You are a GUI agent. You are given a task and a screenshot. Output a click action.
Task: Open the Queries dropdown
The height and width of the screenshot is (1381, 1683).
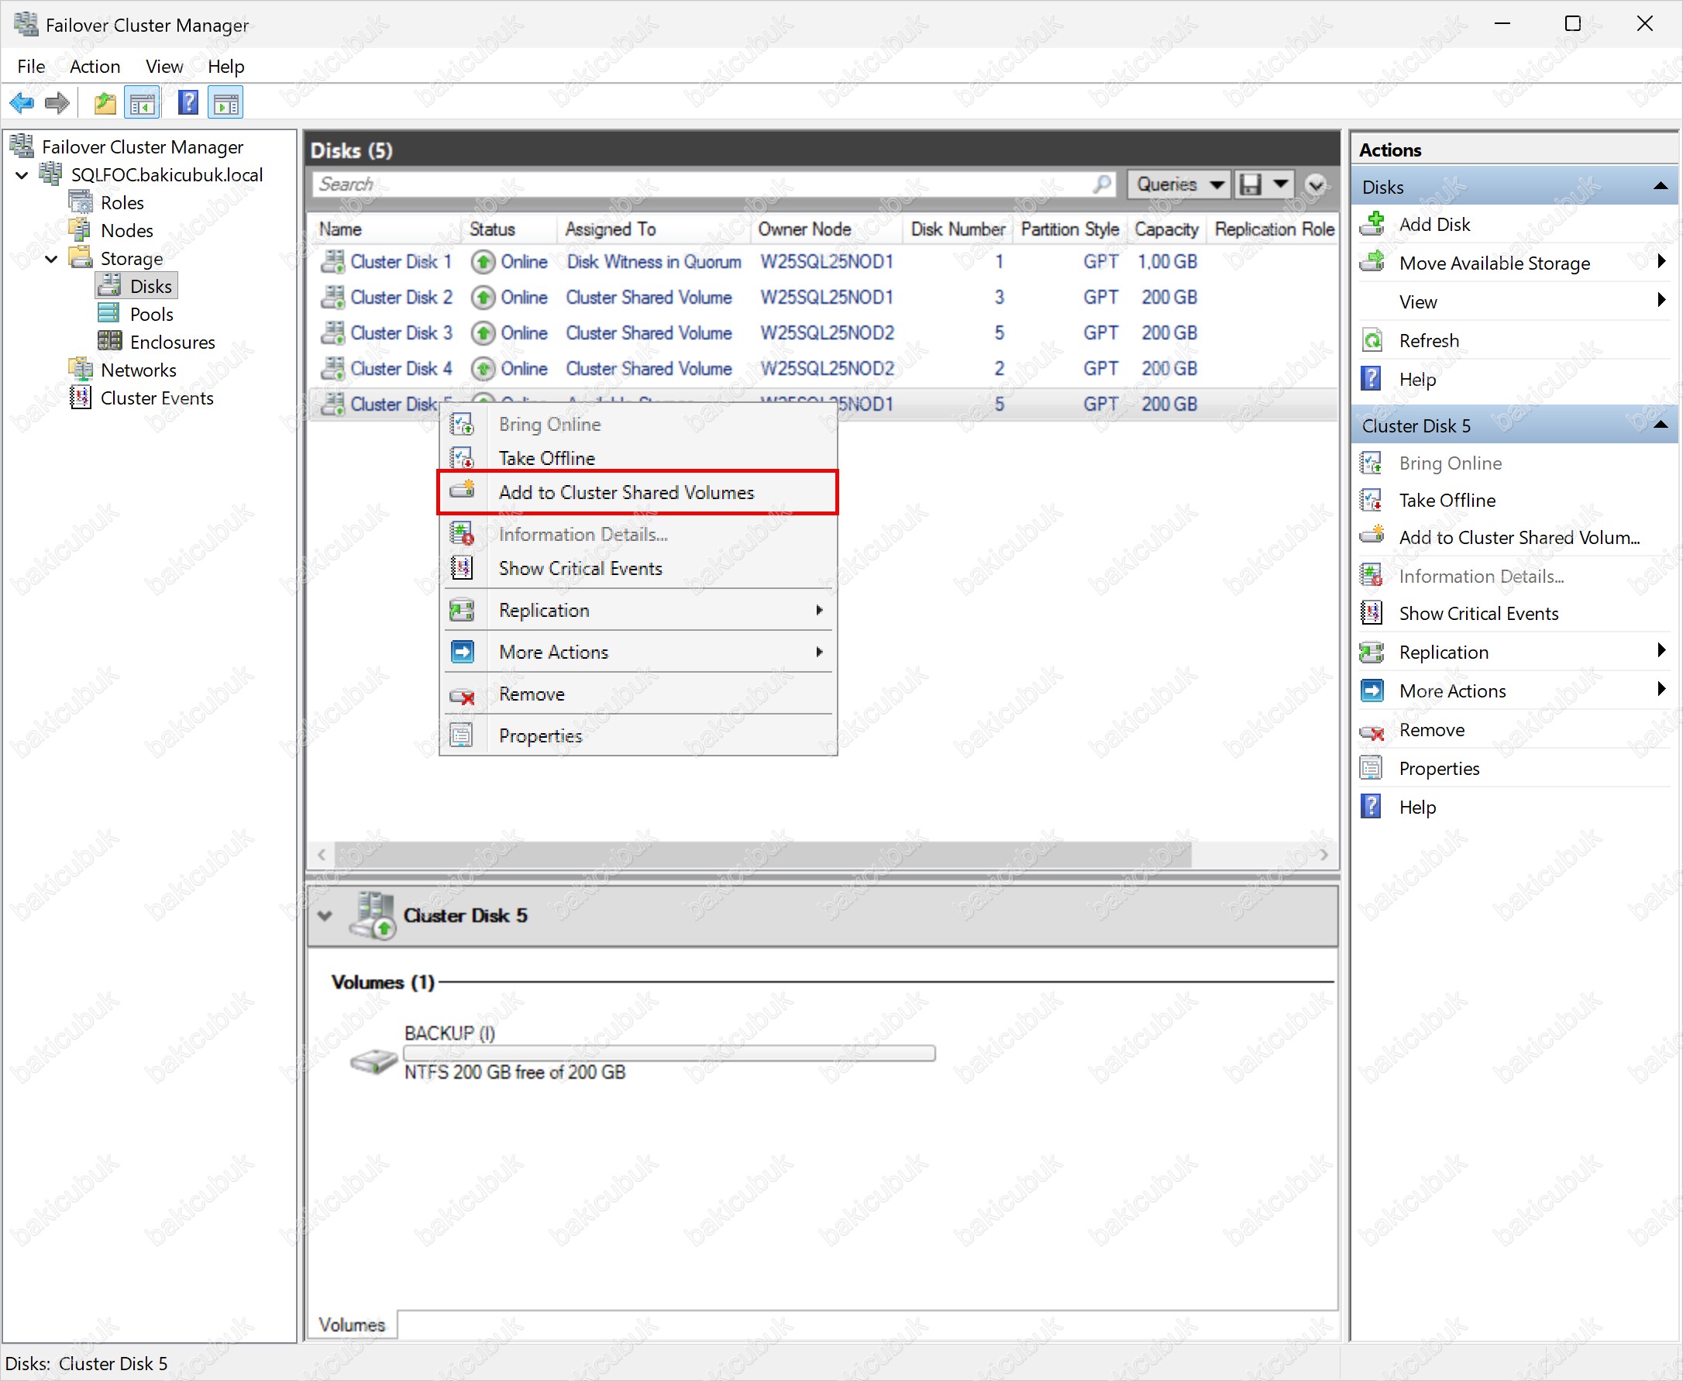pyautogui.click(x=1178, y=184)
